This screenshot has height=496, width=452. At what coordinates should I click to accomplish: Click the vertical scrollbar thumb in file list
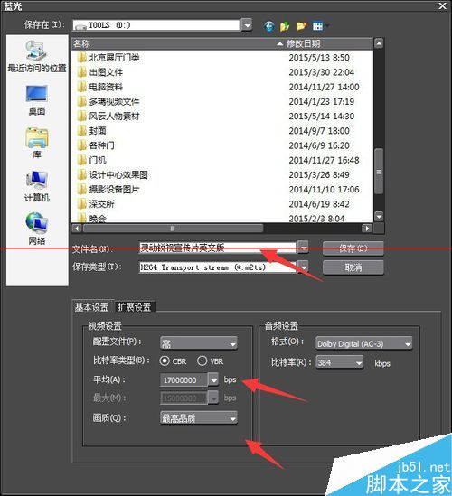(379, 171)
